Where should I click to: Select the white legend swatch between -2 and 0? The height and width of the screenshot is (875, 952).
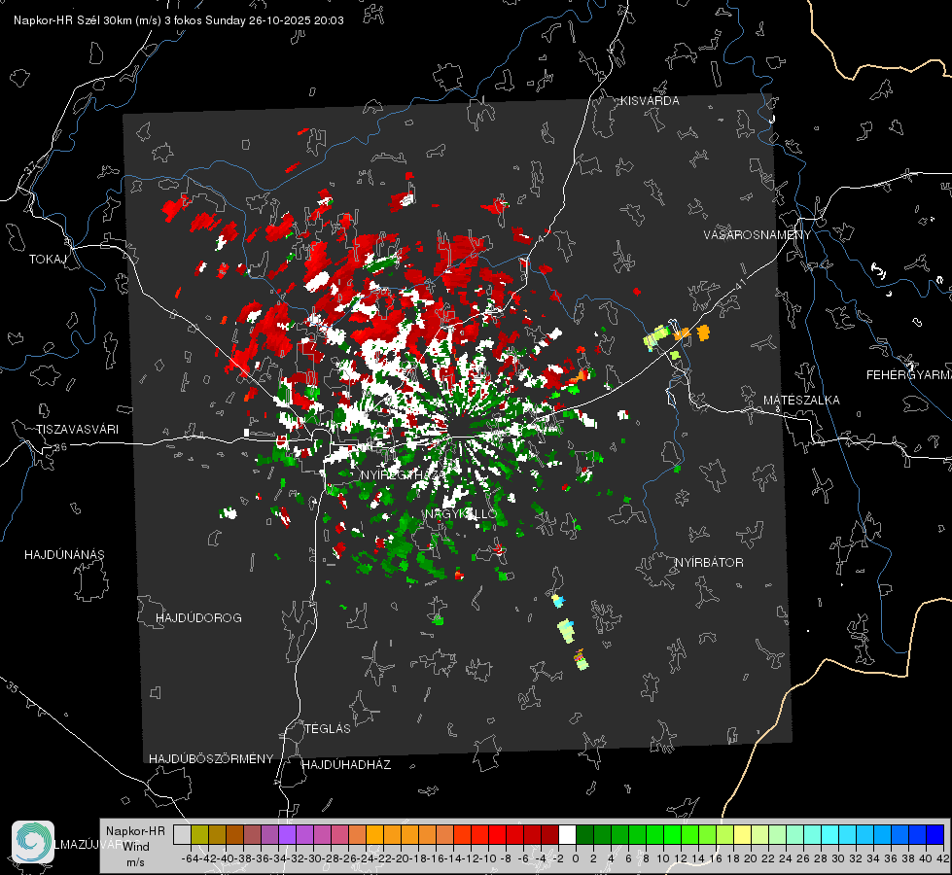click(x=567, y=834)
